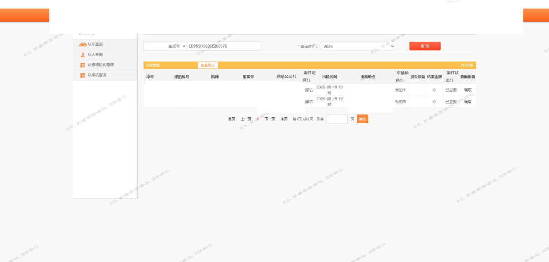Click 调取 in the first result row
The height and width of the screenshot is (262, 549).
click(468, 90)
